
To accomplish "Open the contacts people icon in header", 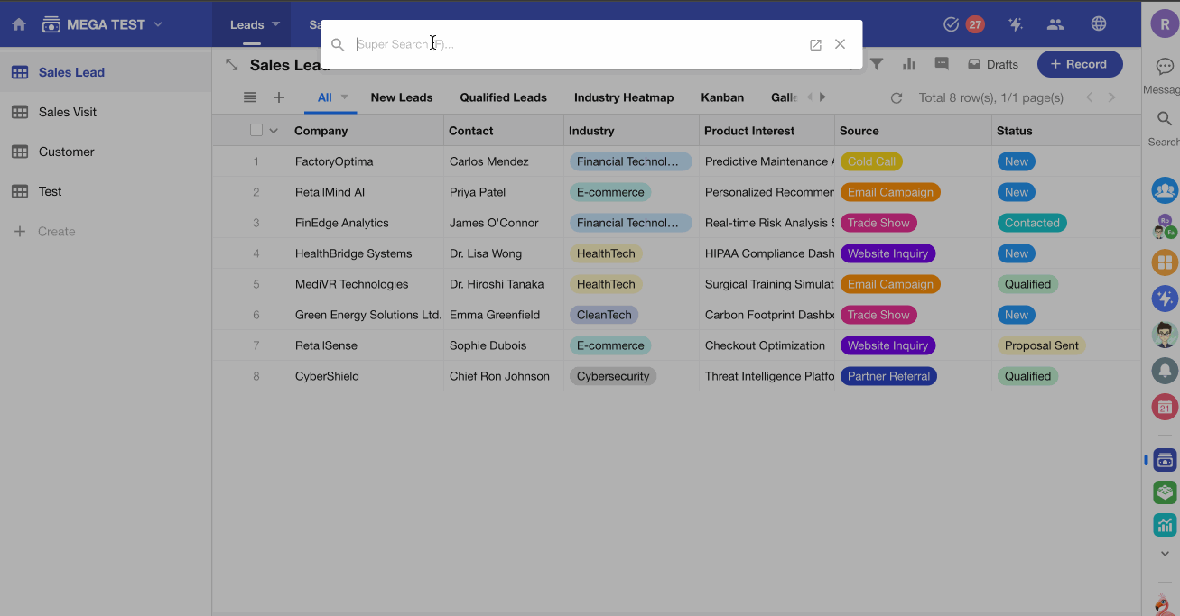I will click(x=1055, y=24).
